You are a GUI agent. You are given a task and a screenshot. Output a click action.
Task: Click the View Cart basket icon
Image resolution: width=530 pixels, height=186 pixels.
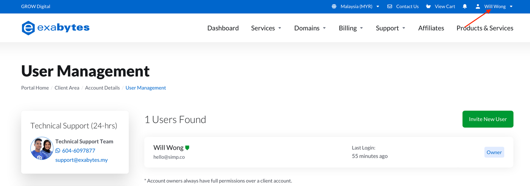pos(428,6)
